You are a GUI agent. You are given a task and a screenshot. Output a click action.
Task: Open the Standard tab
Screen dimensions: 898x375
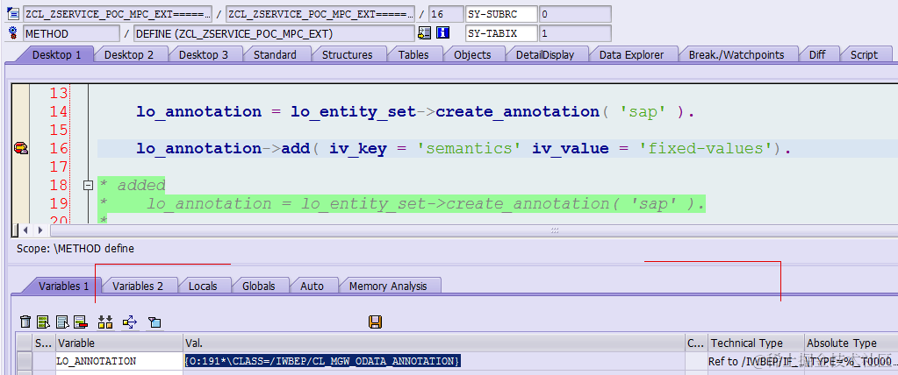coord(275,55)
